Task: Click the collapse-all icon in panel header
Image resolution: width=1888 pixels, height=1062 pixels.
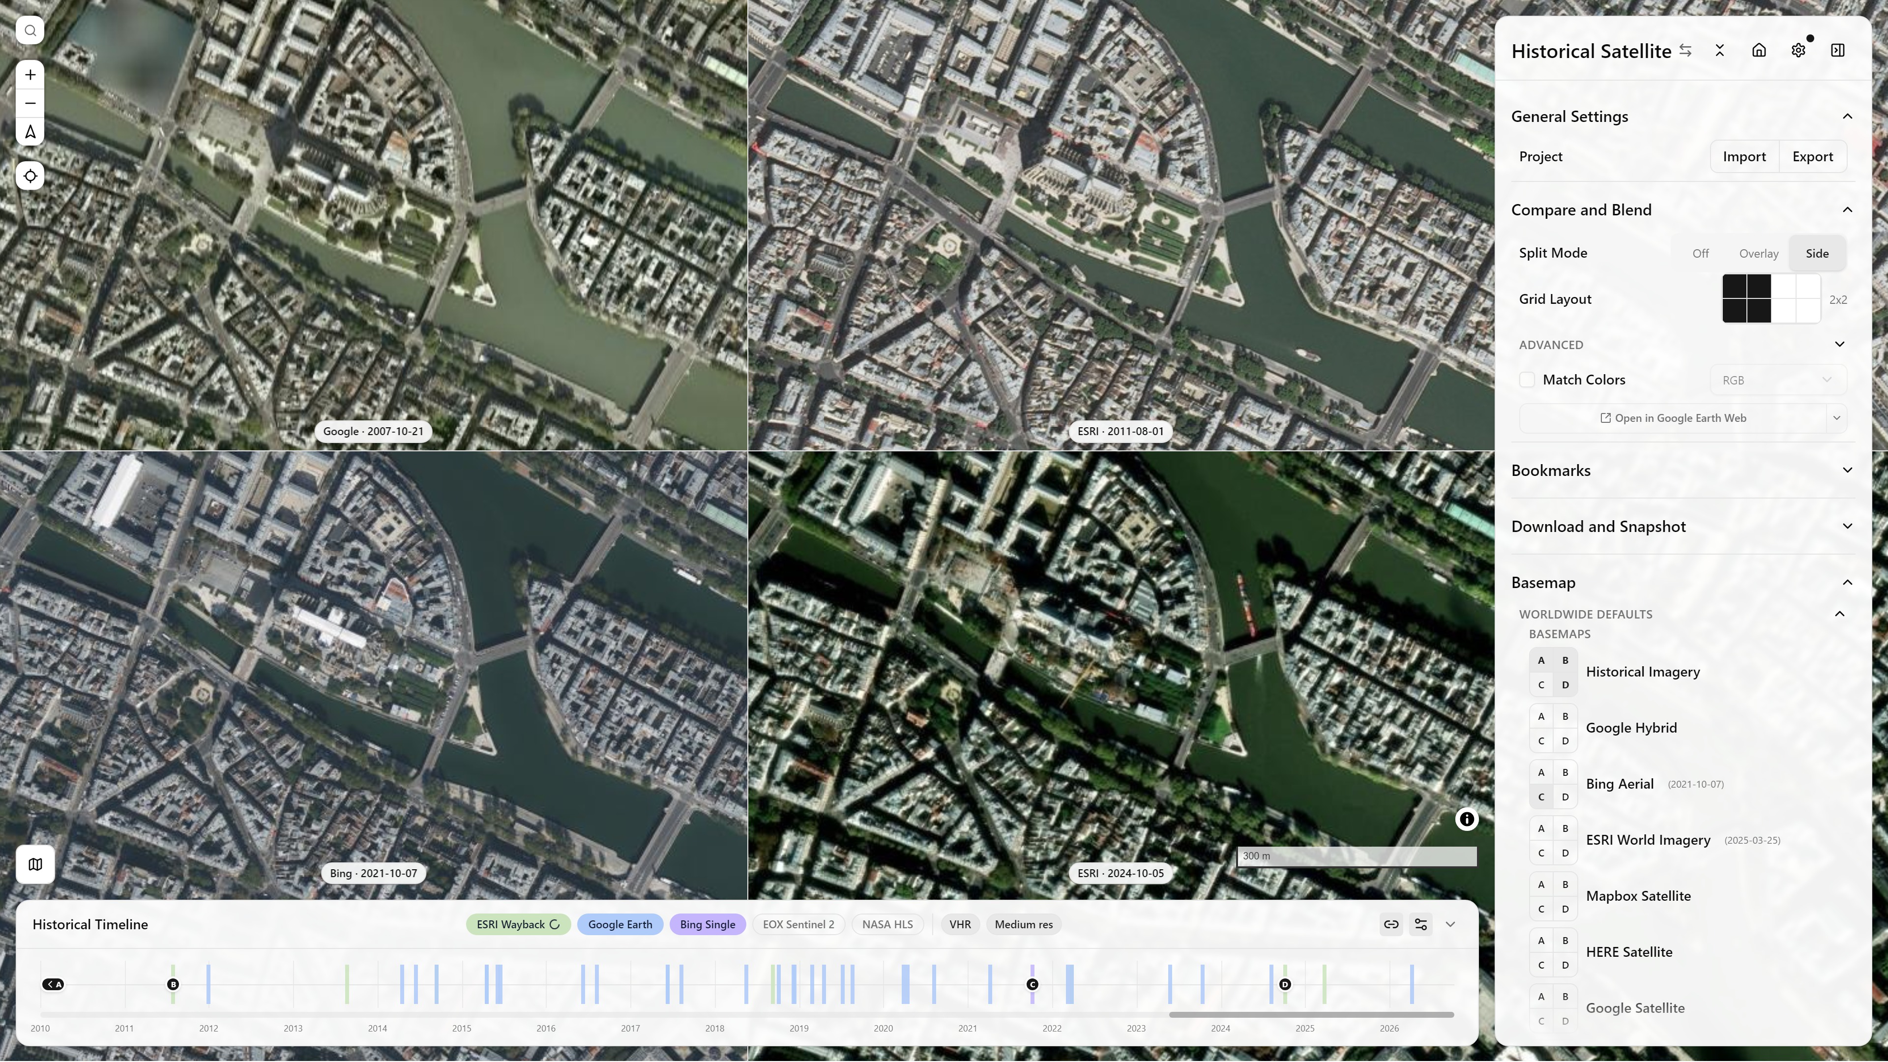Action: (1719, 51)
